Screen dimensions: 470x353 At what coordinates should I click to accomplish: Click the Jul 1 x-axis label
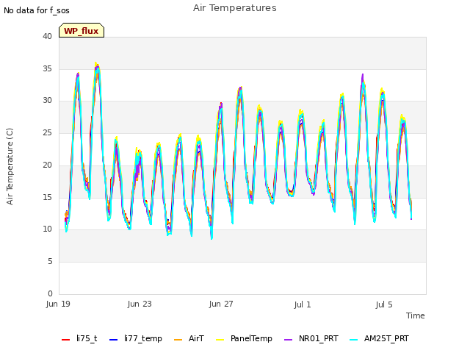point(303,304)
